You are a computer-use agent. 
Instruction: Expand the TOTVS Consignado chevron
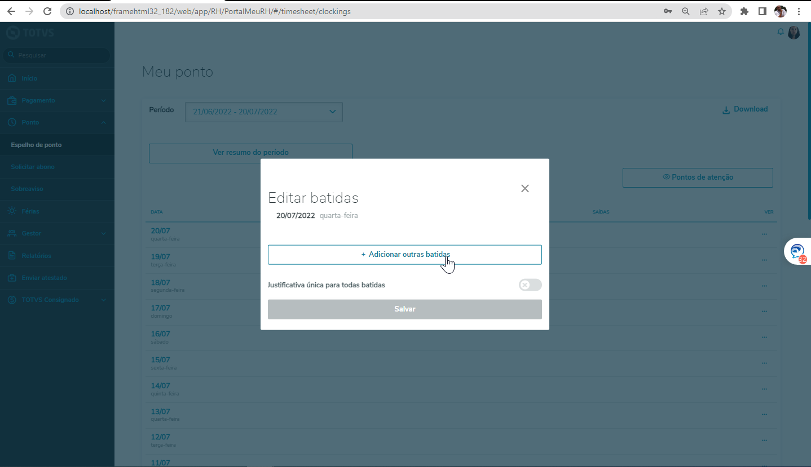pyautogui.click(x=103, y=300)
